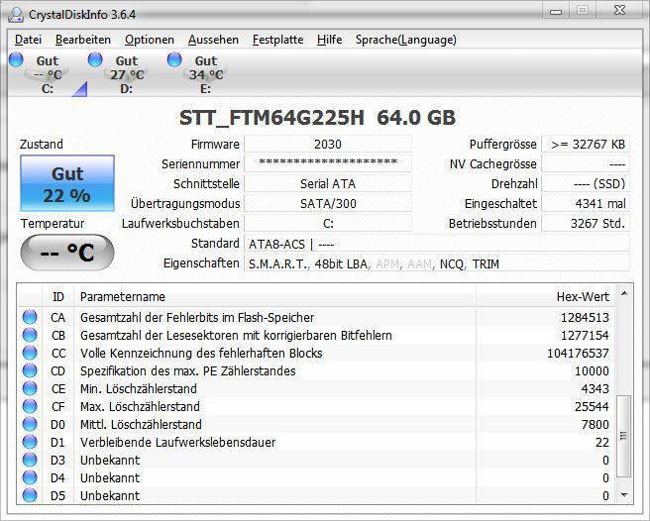This screenshot has height=521, width=650.
Task: Select row 'Verbleibende Laufwerkslebensdauer'
Action: click(317, 442)
